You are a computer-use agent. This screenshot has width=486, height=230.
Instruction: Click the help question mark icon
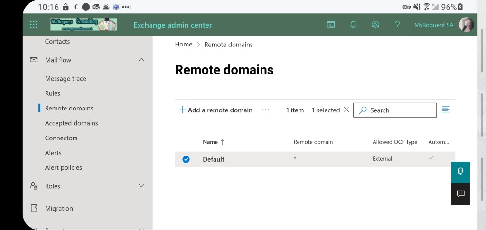[x=397, y=25]
